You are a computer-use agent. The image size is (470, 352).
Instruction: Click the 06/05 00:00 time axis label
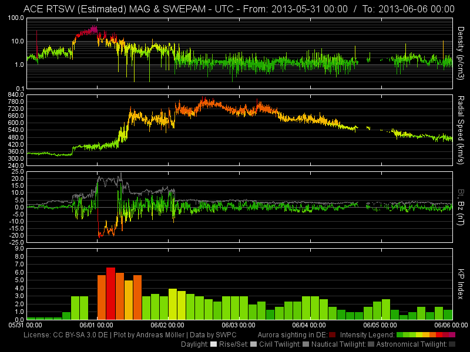coord(382,324)
